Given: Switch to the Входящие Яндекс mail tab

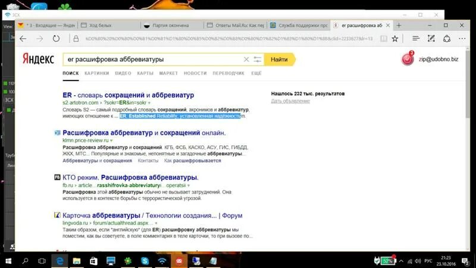Looking at the screenshot, I should click(46, 26).
